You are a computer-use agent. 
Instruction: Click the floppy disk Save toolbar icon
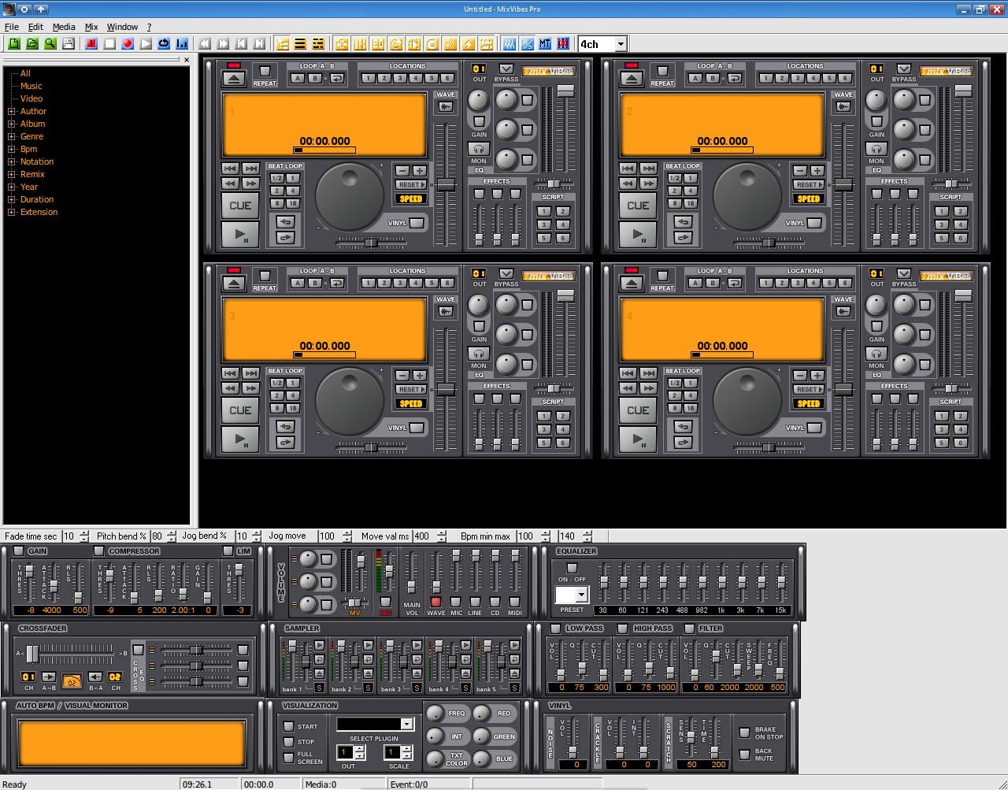[69, 44]
